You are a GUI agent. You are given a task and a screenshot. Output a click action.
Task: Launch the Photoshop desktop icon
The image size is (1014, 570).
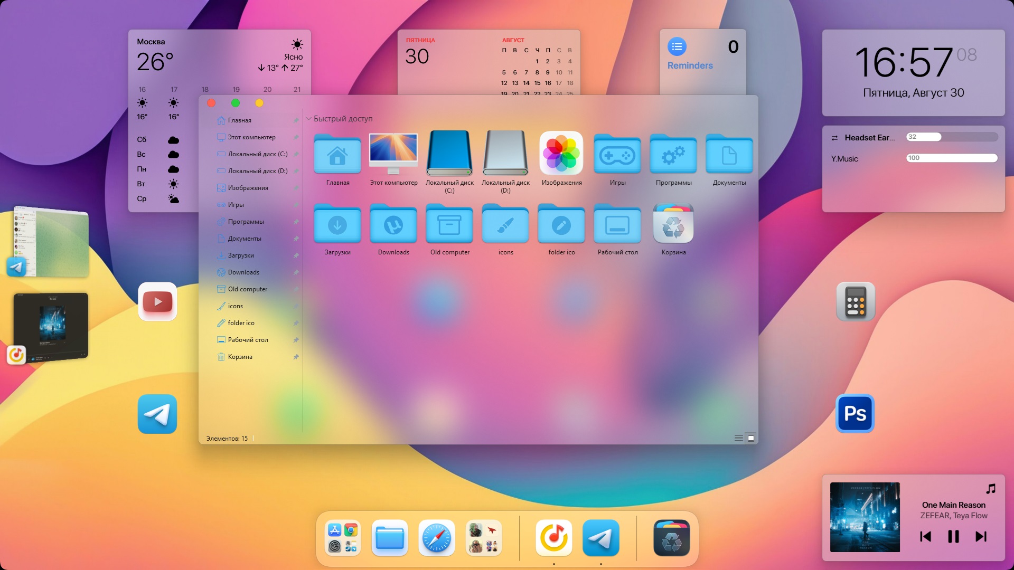(855, 413)
